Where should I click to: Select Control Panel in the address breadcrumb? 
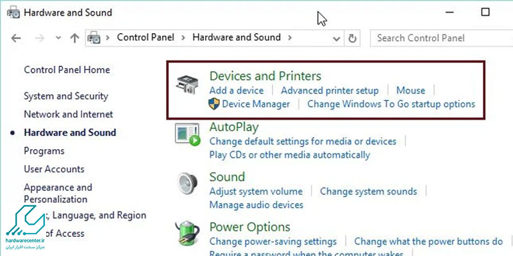point(146,37)
